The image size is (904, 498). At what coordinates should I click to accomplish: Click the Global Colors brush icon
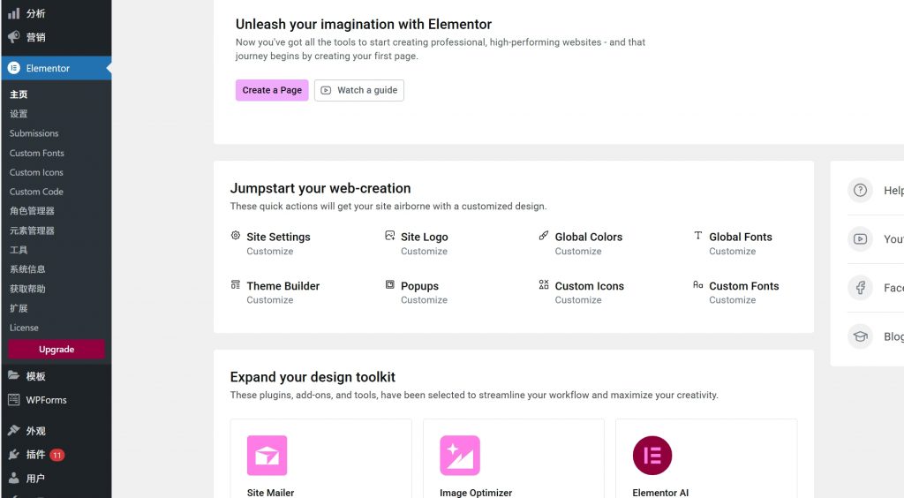544,235
